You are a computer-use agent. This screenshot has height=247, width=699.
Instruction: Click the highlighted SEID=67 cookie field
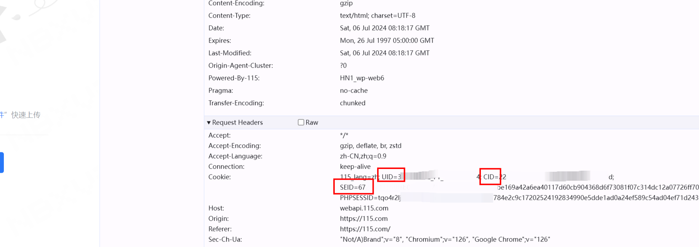pos(353,187)
